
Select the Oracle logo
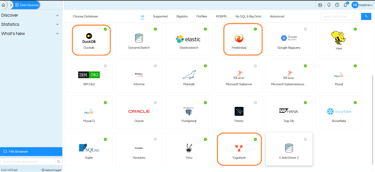click(x=139, y=111)
